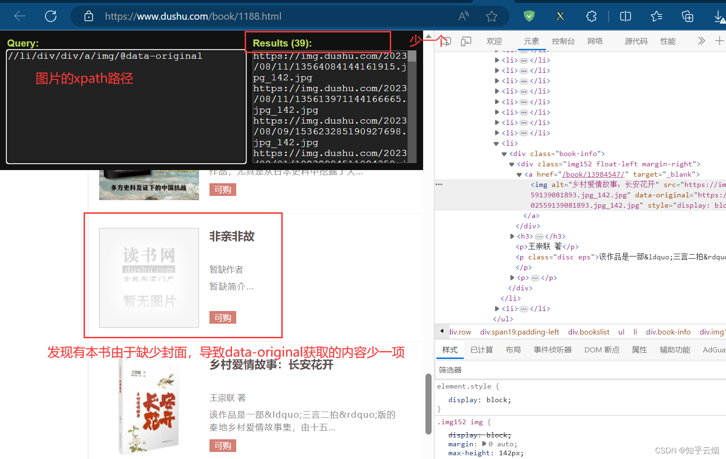This screenshot has height=459, width=726.
Task: Click the page scrollbar up arrow
Action: (428, 36)
